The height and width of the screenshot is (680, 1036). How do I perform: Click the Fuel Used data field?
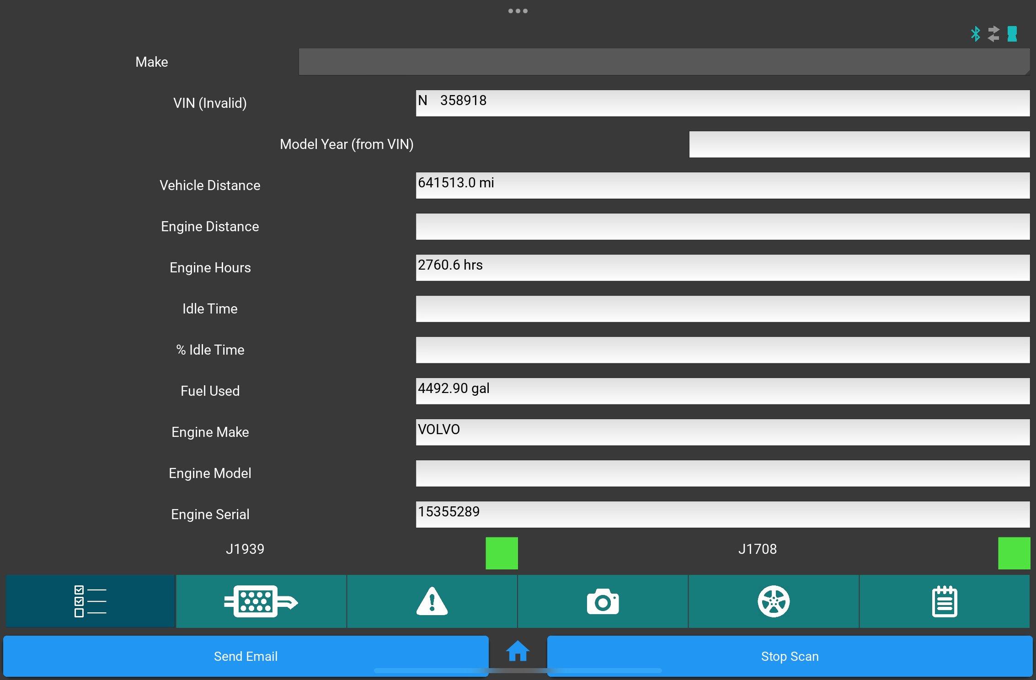722,391
